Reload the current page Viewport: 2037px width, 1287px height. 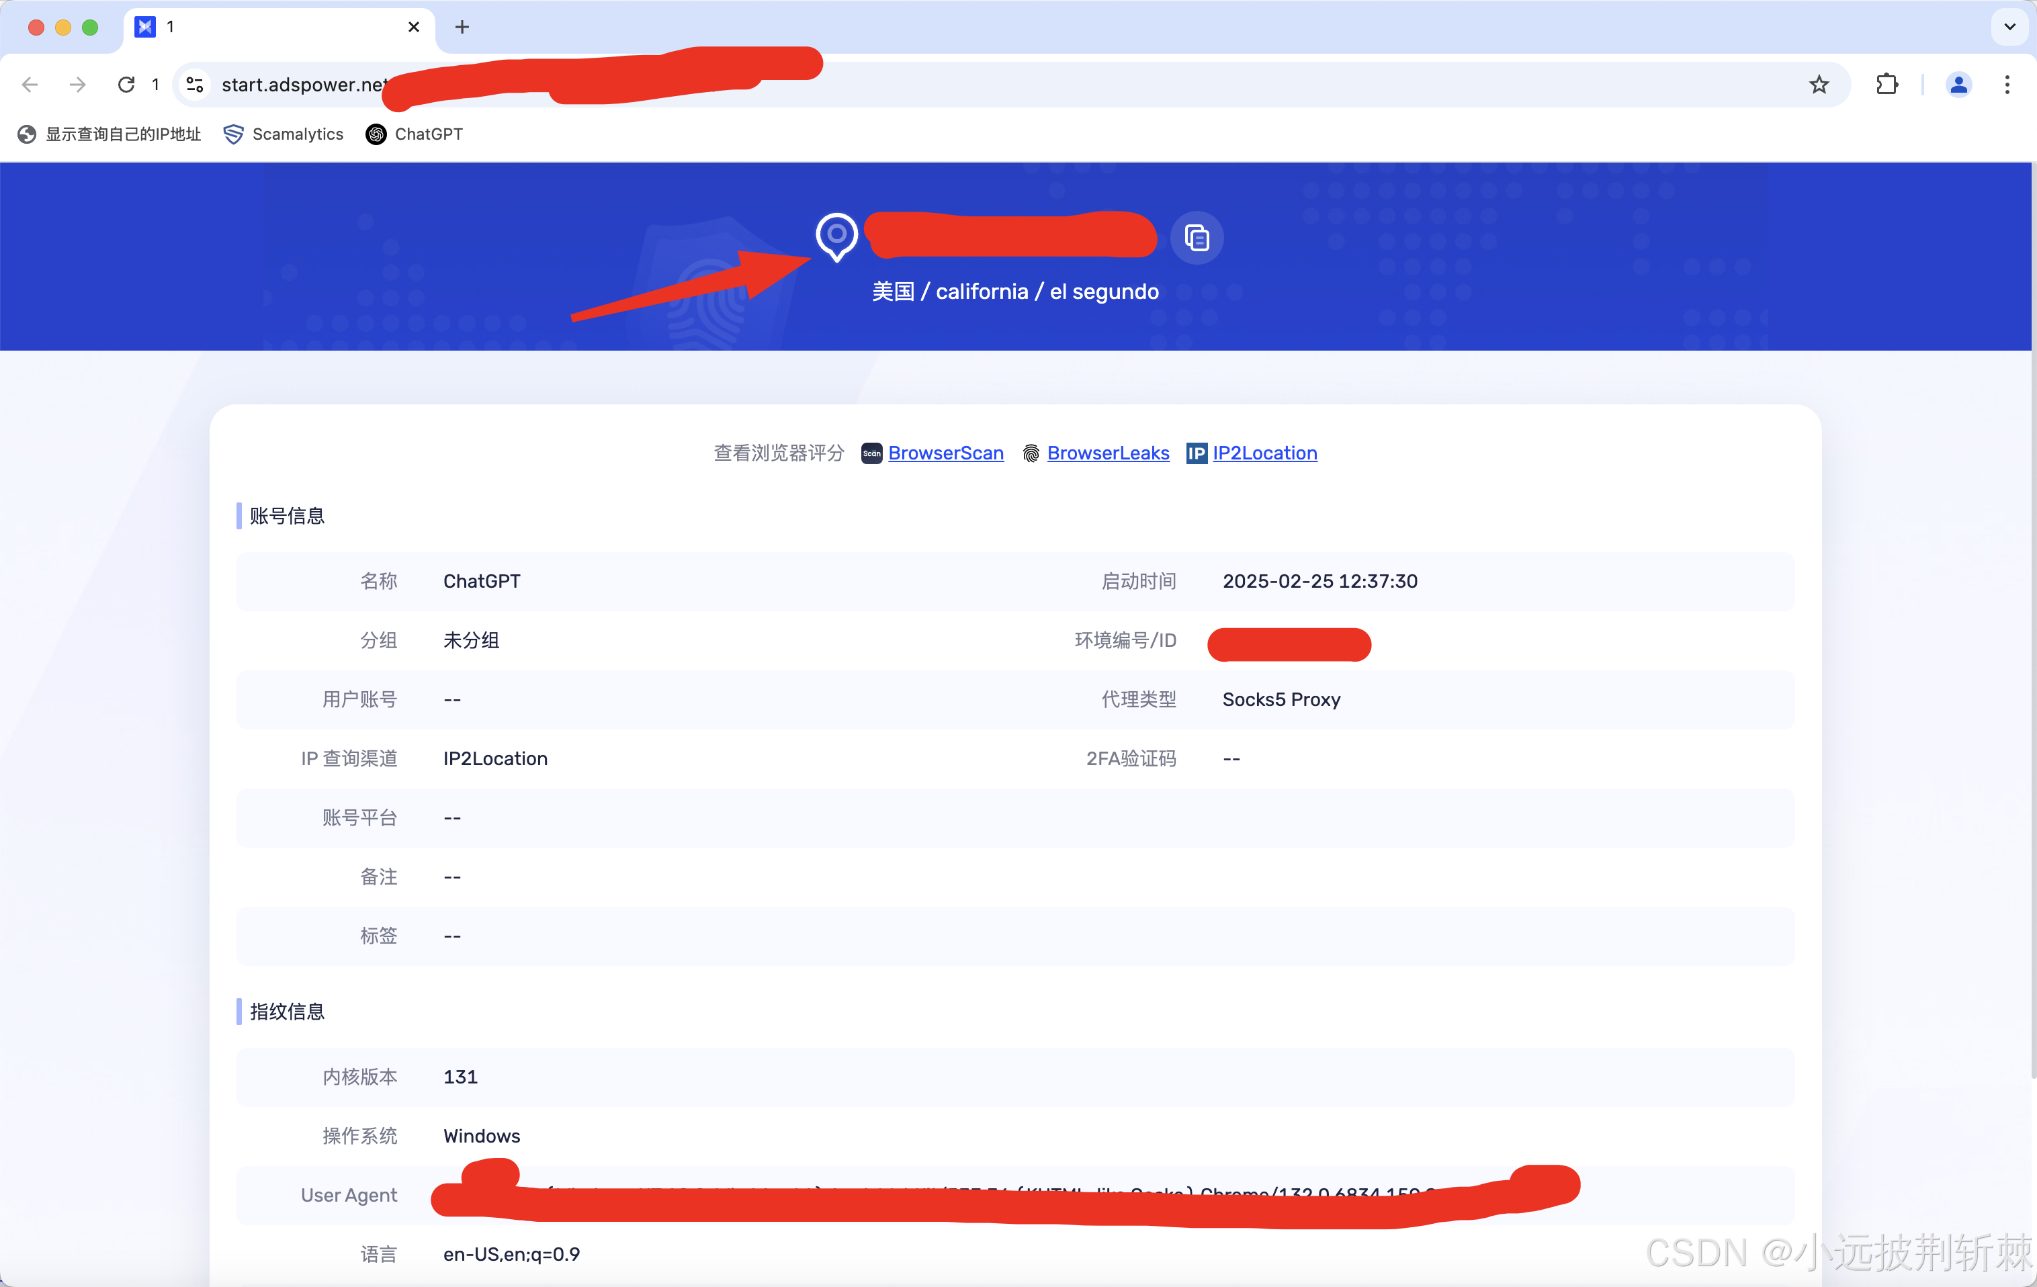[x=126, y=85]
